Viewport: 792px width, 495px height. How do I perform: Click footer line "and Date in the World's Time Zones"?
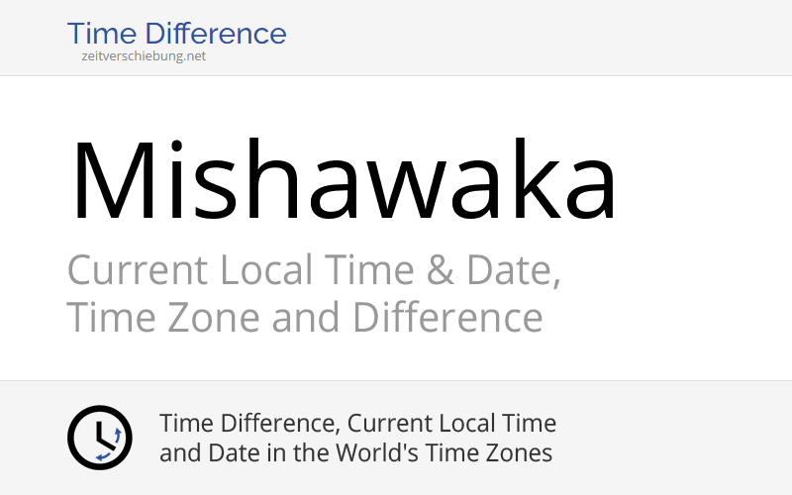tap(355, 453)
